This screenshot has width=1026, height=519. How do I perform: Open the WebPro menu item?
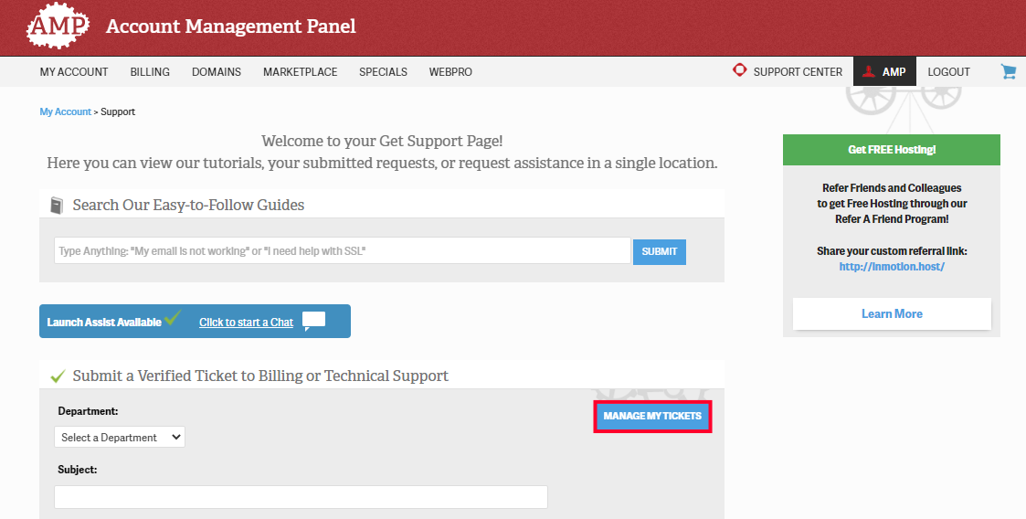click(x=450, y=72)
